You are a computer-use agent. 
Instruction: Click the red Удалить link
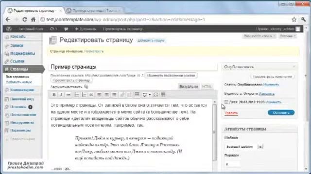pyautogui.click(x=231, y=113)
